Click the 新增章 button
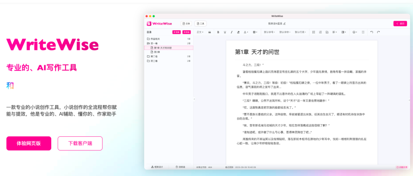This screenshot has height=176, width=413. tap(176, 32)
